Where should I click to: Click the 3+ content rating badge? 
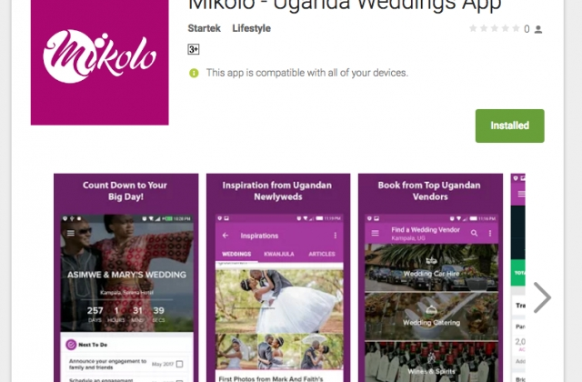[x=194, y=49]
